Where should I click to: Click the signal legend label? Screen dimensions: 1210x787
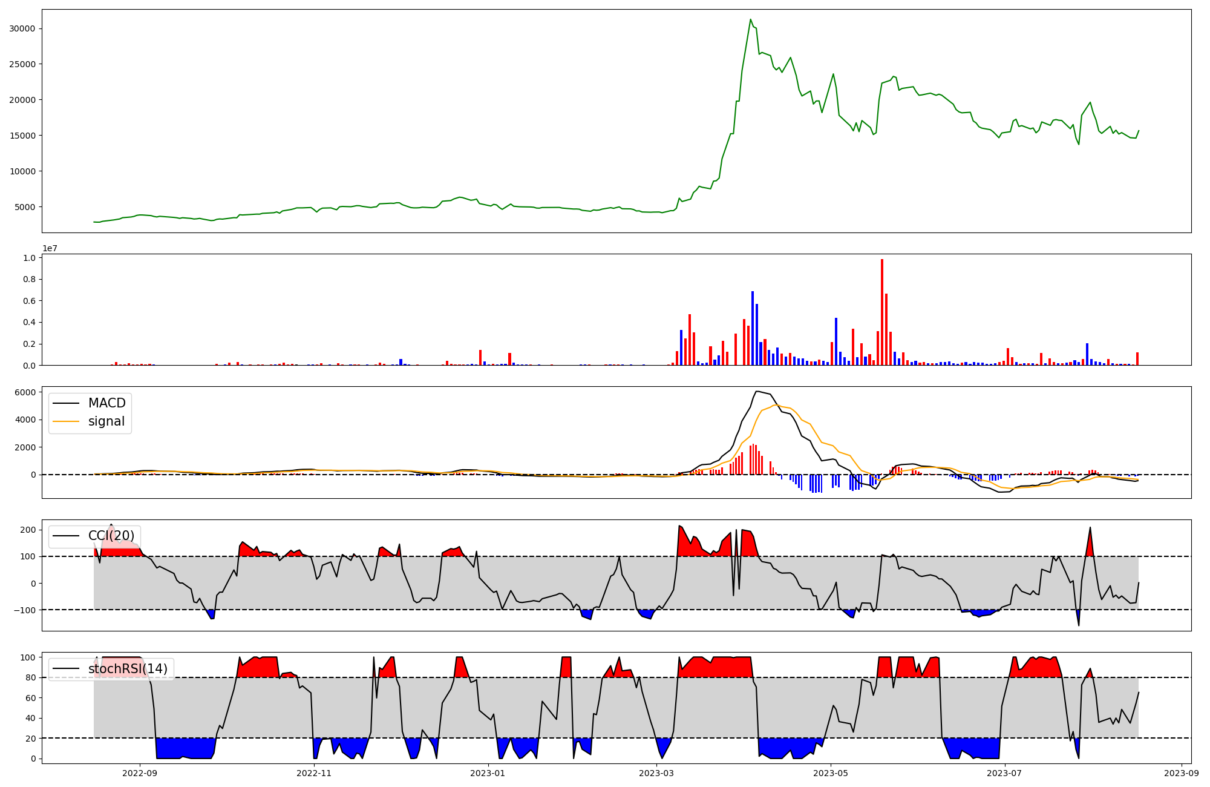pos(106,421)
